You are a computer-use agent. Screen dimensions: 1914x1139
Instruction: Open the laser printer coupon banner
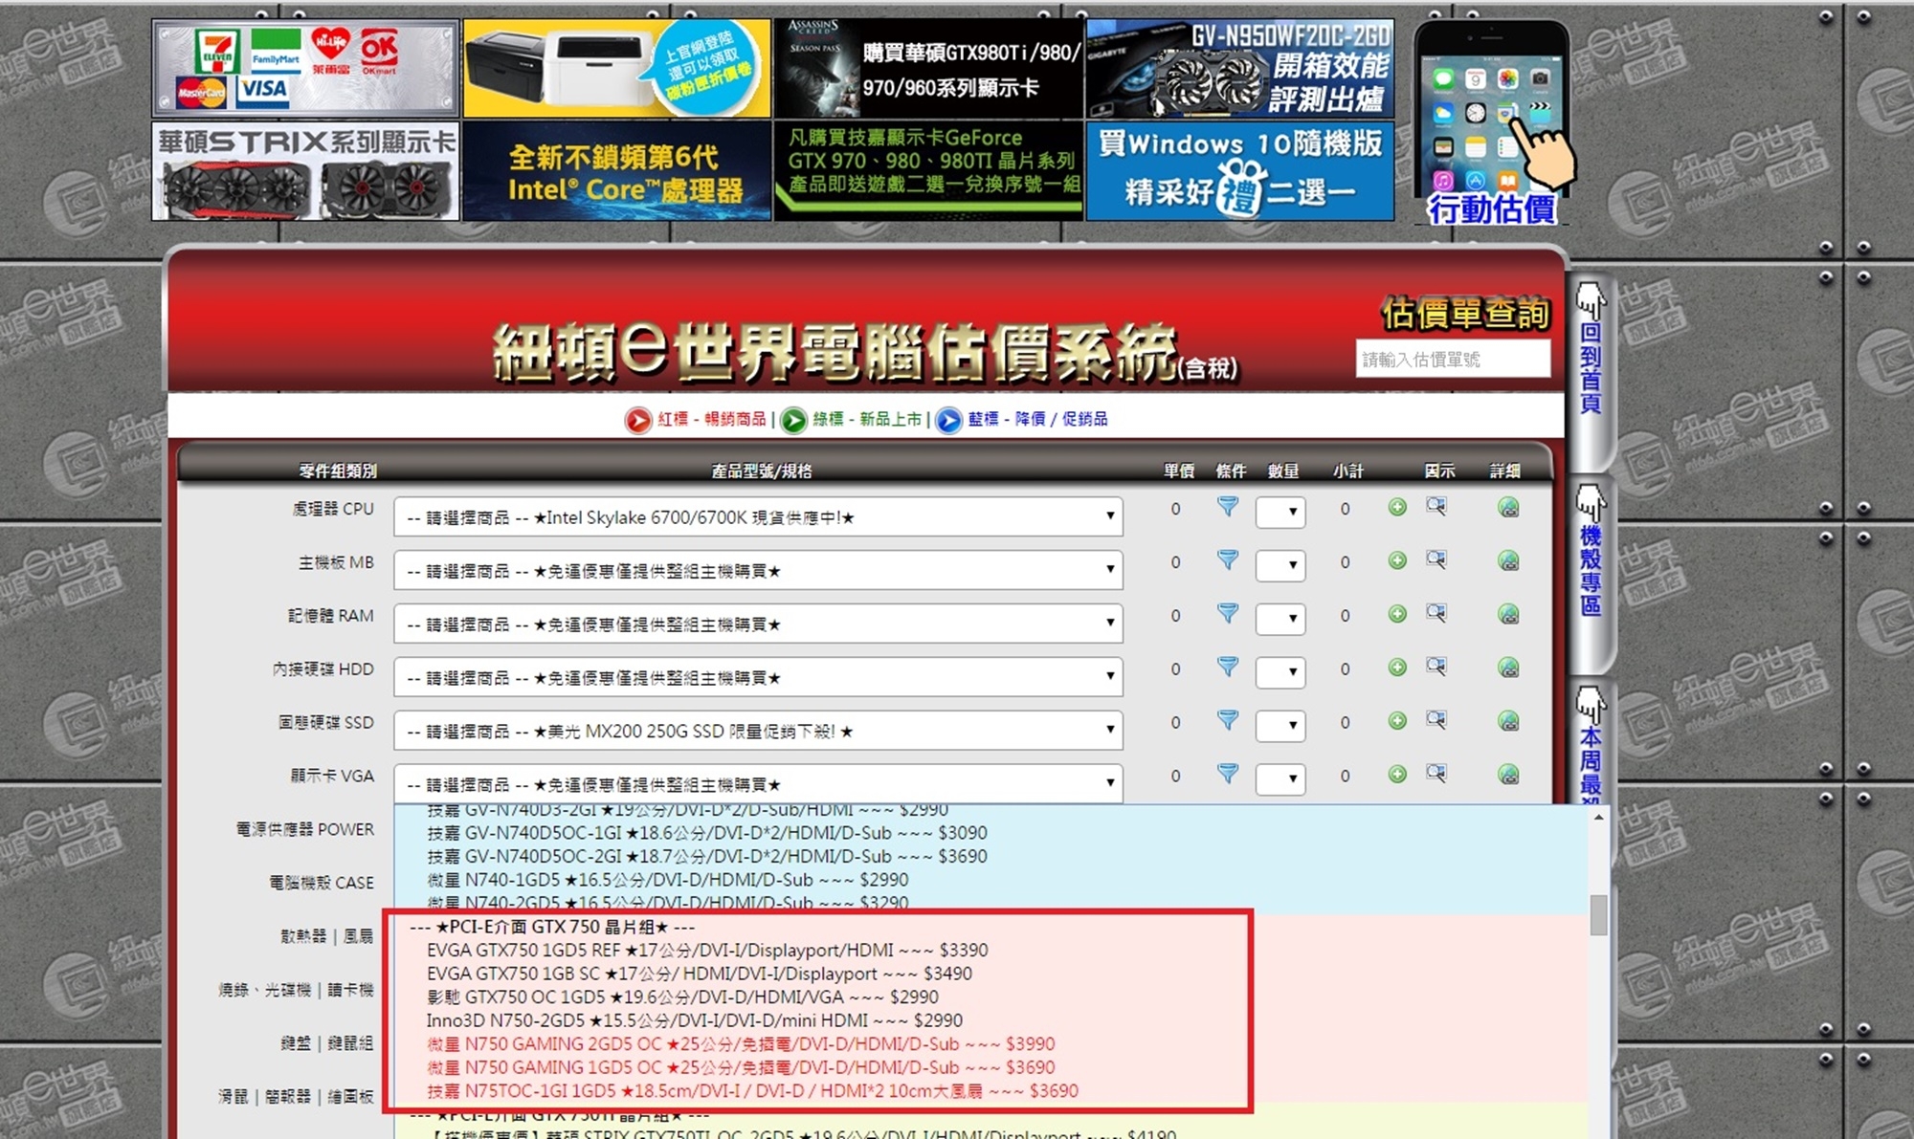617,68
